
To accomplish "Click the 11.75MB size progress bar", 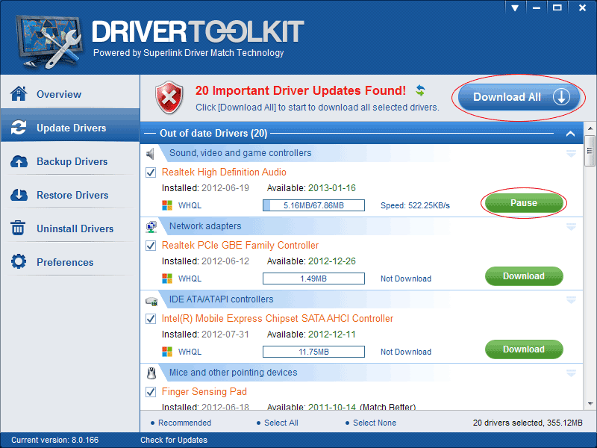I will tap(313, 352).
